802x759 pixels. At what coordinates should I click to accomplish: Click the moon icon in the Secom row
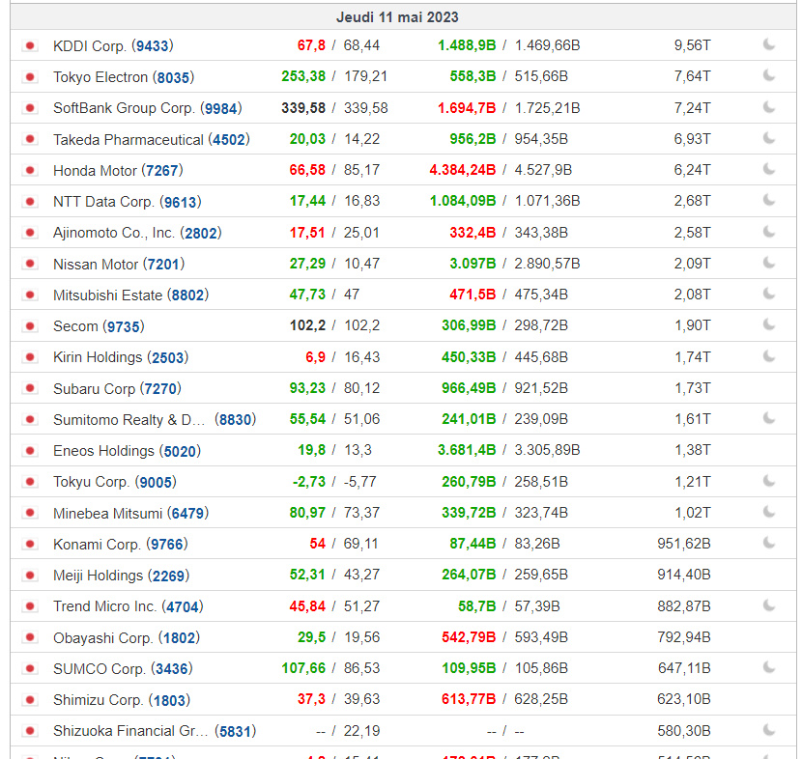(769, 324)
